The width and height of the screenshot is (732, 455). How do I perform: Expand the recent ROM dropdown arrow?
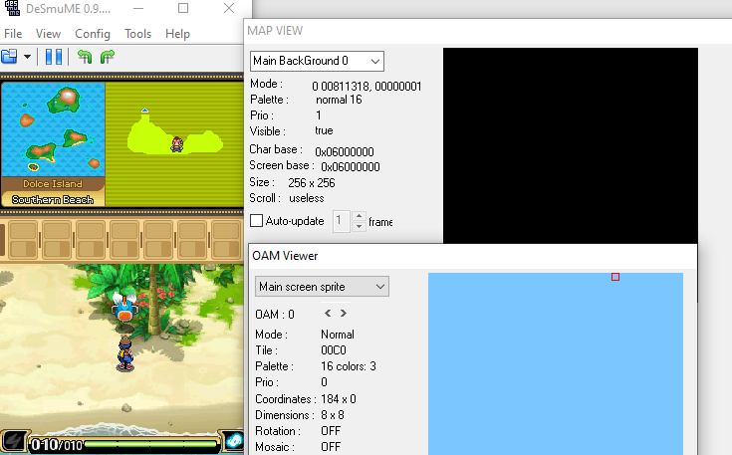[27, 57]
